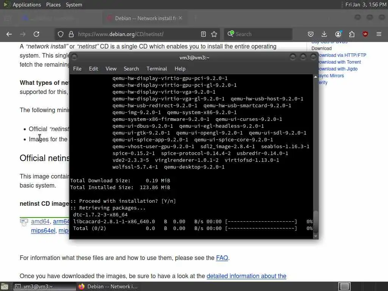388x291 pixels.
Task: Open the mips64el netinst image link
Action: tap(43, 231)
